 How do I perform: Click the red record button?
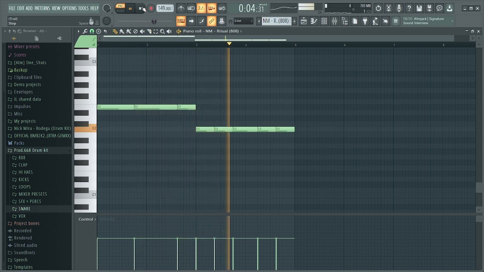(x=151, y=8)
